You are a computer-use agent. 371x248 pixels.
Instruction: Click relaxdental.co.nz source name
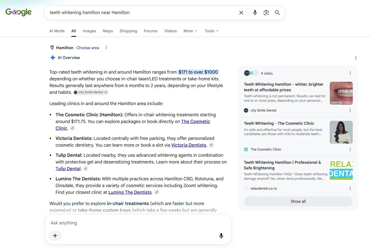pyautogui.click(x=264, y=188)
